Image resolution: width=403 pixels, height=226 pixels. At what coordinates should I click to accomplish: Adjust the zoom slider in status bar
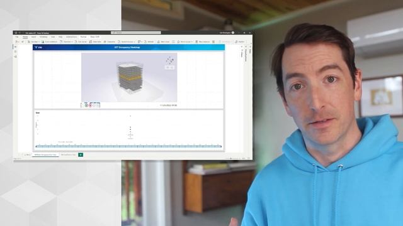[231, 158]
